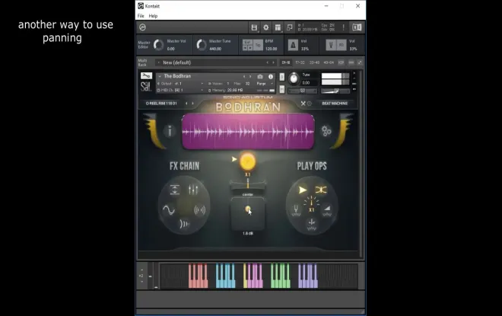
Task: Click the camera snapshot icon in instrument header
Action: pos(260,76)
